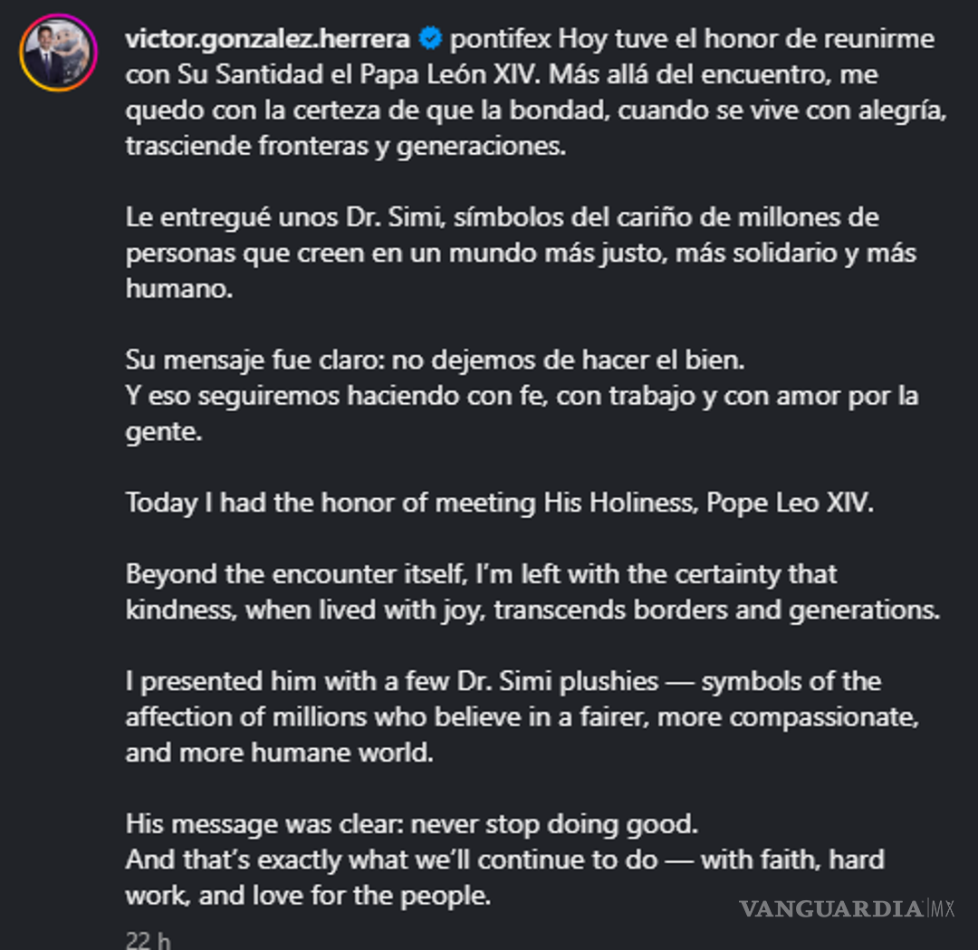Open victor.gonzalez.herrera profile picture
The width and height of the screenshot is (978, 950).
(x=58, y=53)
